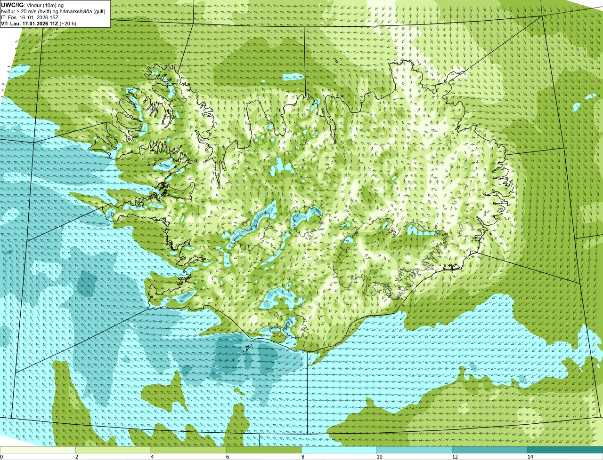Click the 'IT: Fös. 16. 01. 2026 15Z' line
The image size is (603, 460).
coord(30,17)
